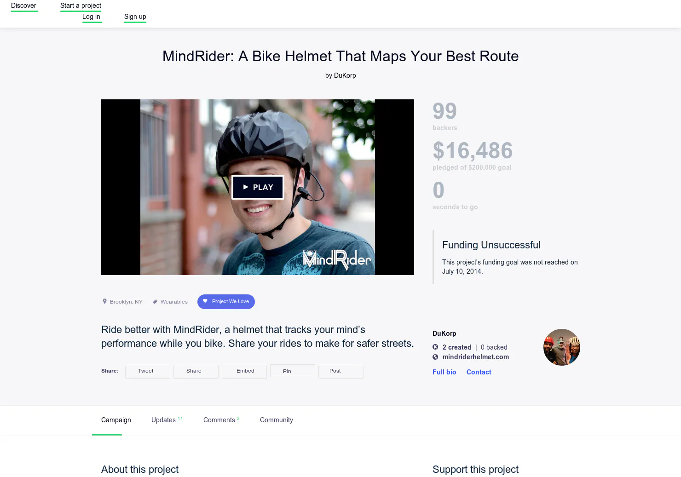Click the Share button in share row

[196, 372]
